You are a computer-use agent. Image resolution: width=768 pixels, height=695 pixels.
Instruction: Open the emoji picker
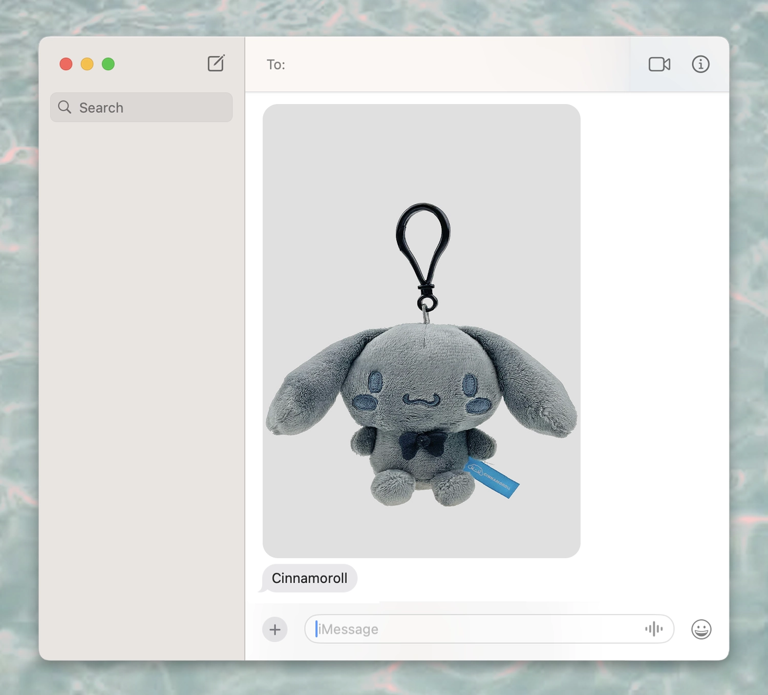701,629
